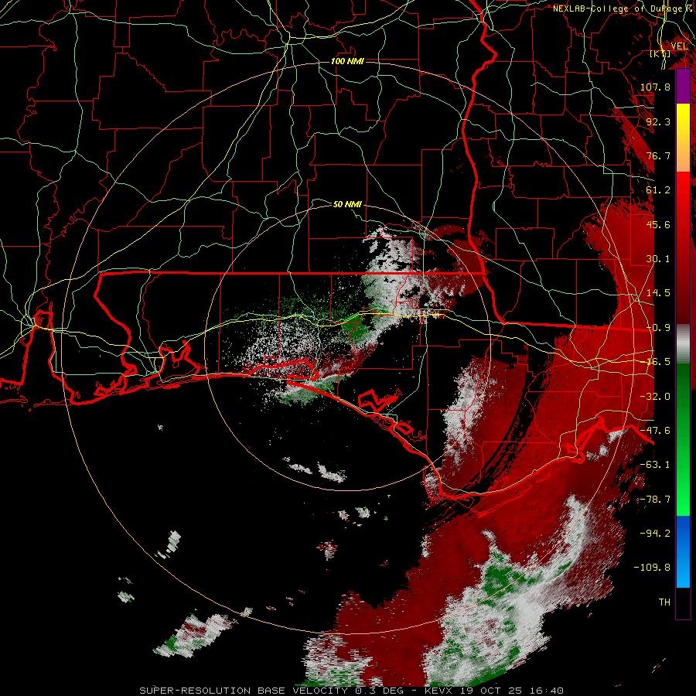Image resolution: width=696 pixels, height=696 pixels.
Task: Select the 30.1 velocity scale value
Action: tap(658, 259)
